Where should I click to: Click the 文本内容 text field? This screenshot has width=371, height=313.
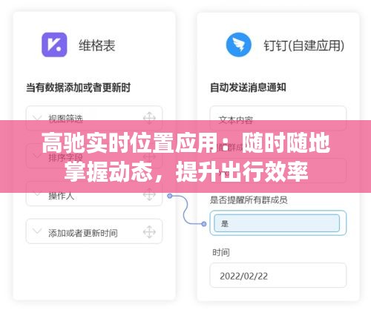(x=278, y=118)
